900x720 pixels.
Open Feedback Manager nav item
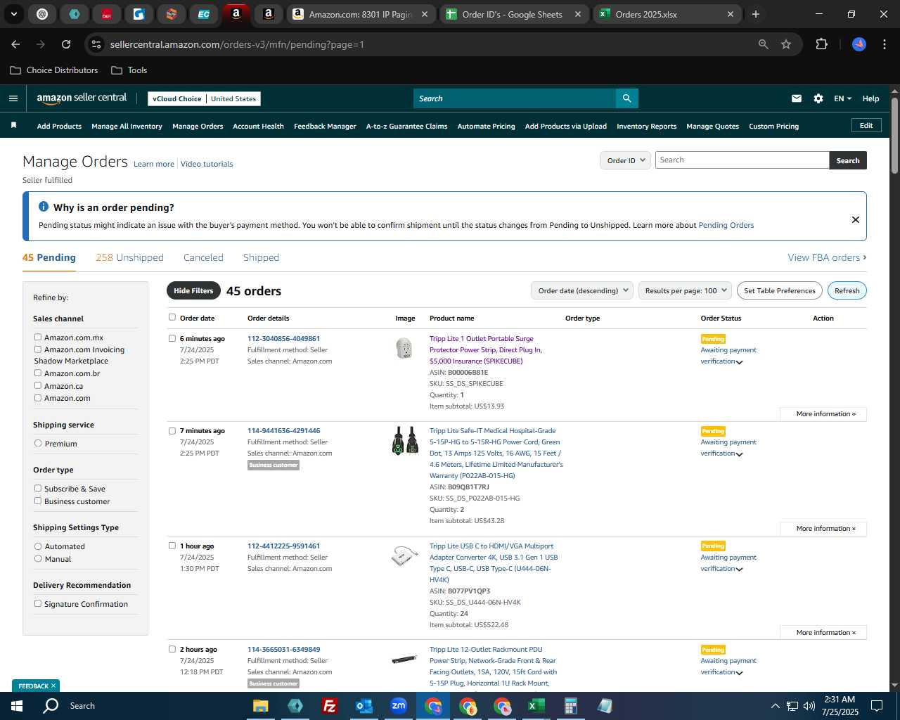[x=325, y=126]
